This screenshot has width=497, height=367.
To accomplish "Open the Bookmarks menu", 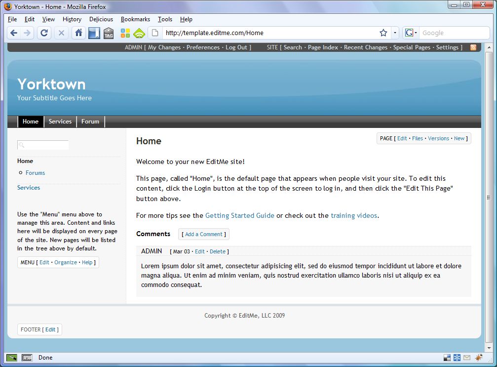I will click(x=135, y=19).
